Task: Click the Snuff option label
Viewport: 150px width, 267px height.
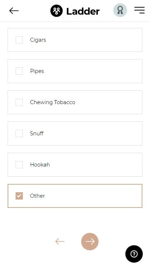Action: [x=37, y=133]
